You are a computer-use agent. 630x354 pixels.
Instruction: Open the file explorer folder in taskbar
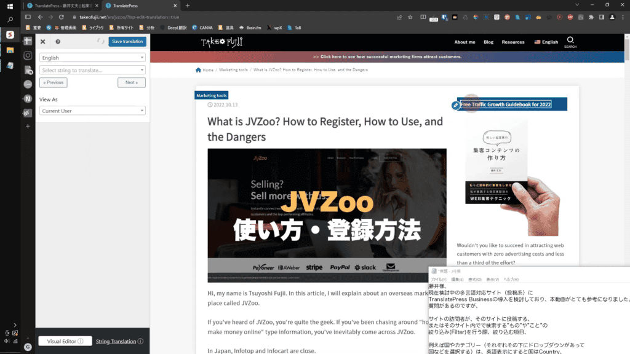pos(10,50)
